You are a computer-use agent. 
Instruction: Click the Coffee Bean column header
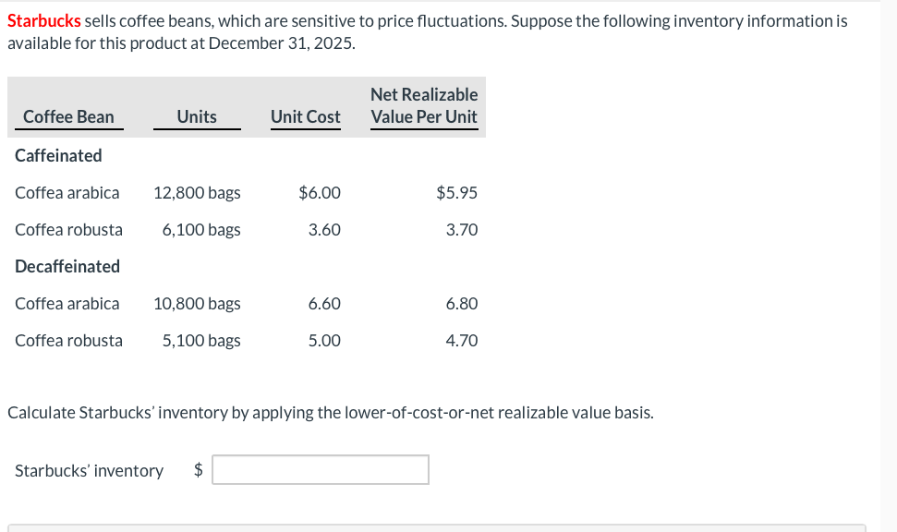coord(68,117)
